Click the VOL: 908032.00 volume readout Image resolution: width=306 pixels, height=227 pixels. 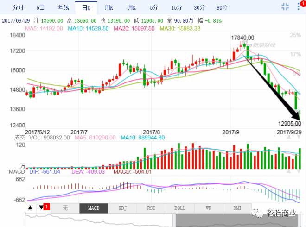(x=49, y=138)
